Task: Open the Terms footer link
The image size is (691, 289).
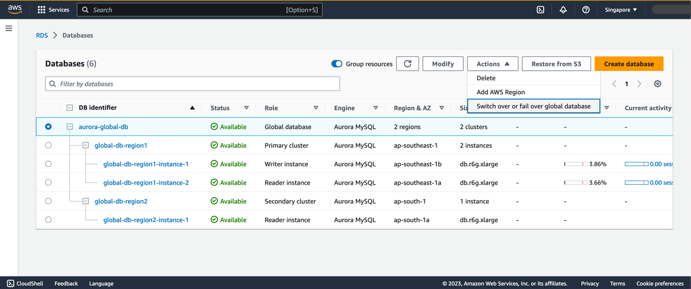Action: coord(618,283)
